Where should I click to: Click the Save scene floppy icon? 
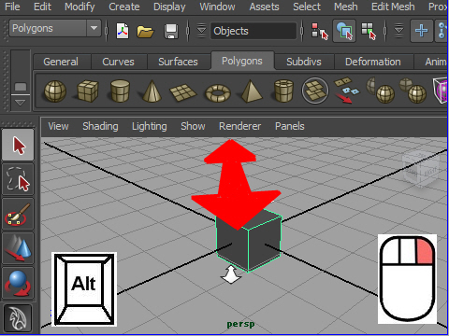tap(171, 31)
